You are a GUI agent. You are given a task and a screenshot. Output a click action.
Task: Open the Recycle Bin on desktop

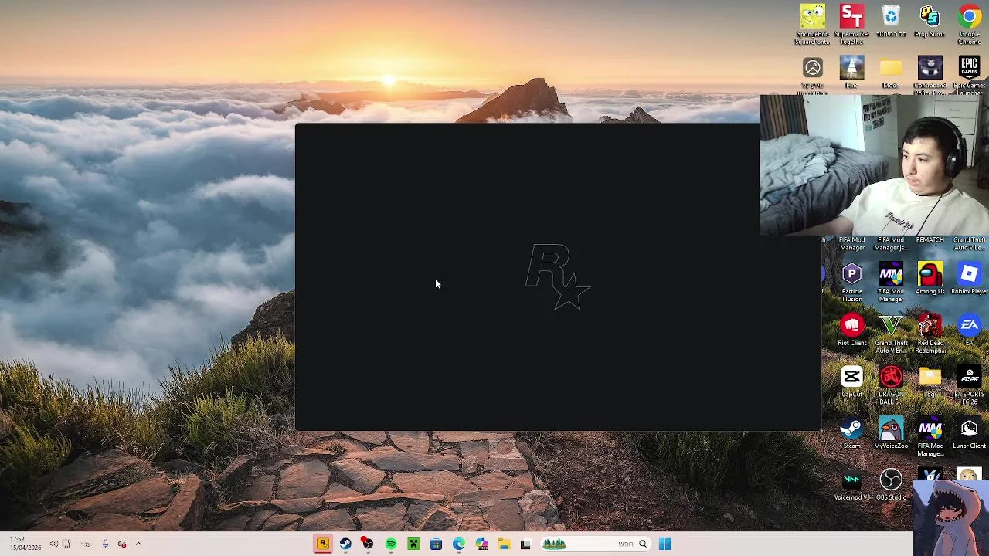coord(891,22)
